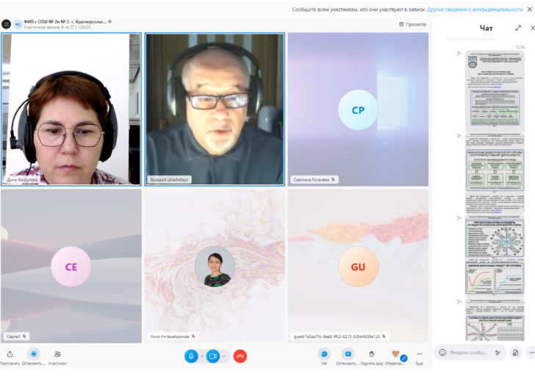535x391 pixels.
Task: Turn off the video camera
Action: [x=213, y=356]
